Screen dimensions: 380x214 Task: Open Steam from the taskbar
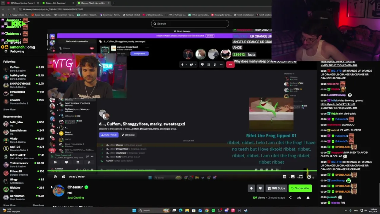(x=246, y=210)
